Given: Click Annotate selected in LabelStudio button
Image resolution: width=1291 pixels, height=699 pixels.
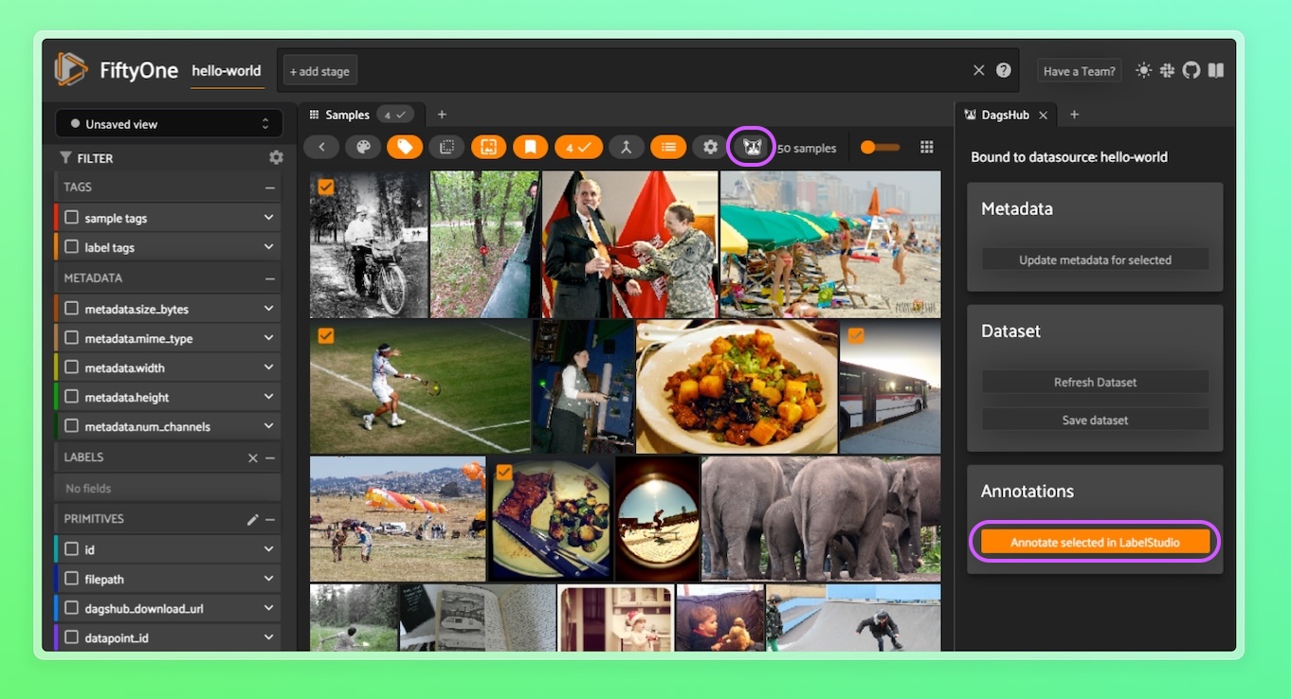Looking at the screenshot, I should pos(1095,542).
